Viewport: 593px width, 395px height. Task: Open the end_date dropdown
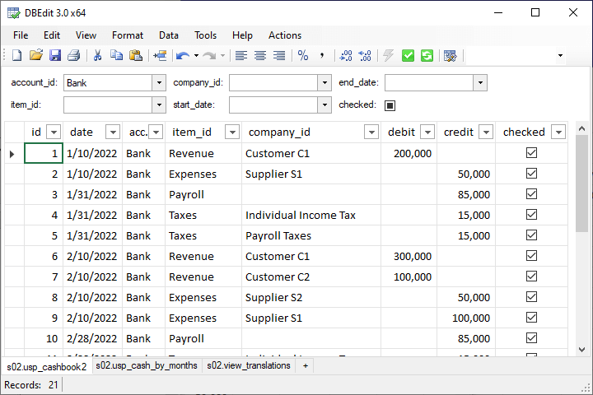(x=480, y=83)
